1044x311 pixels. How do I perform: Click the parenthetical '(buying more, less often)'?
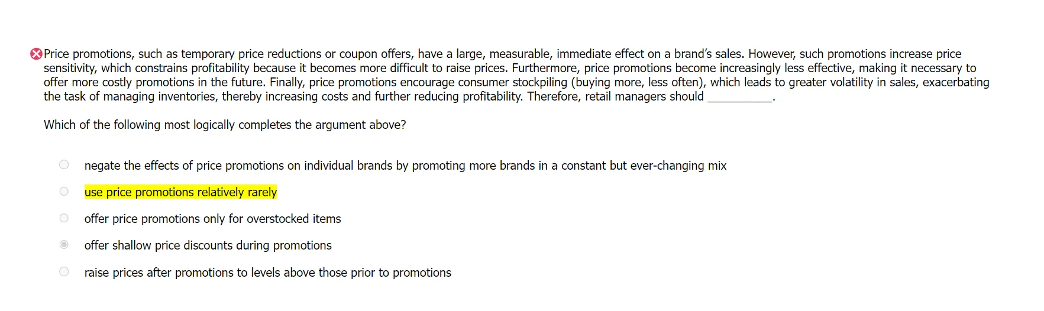pyautogui.click(x=636, y=82)
